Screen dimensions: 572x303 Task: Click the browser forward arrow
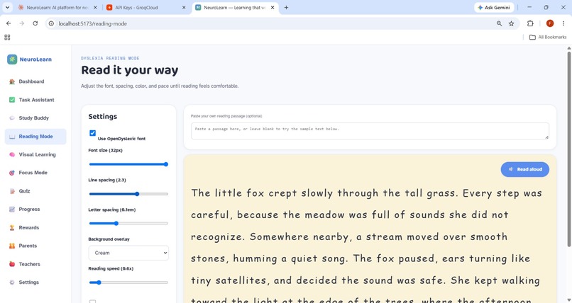coord(22,23)
